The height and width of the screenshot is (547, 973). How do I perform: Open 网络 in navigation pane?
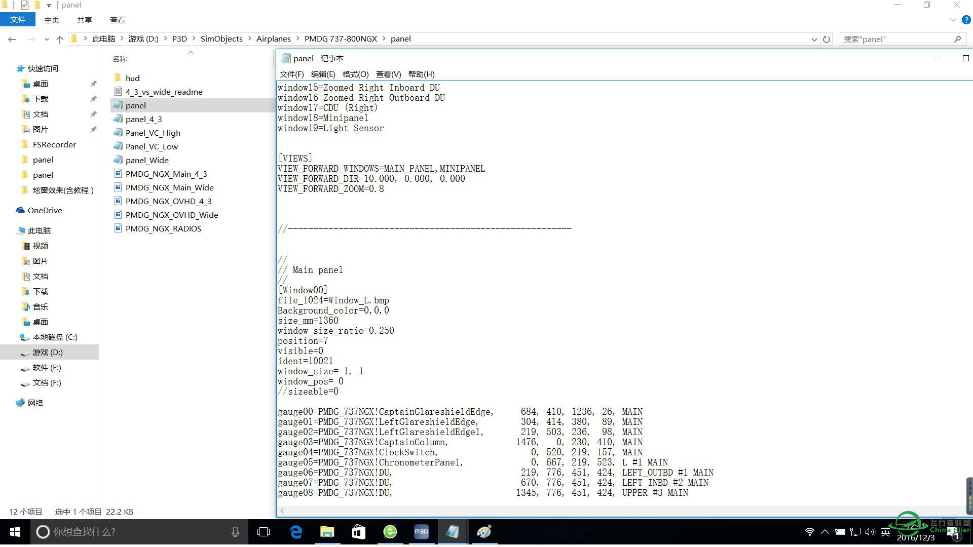[x=35, y=403]
